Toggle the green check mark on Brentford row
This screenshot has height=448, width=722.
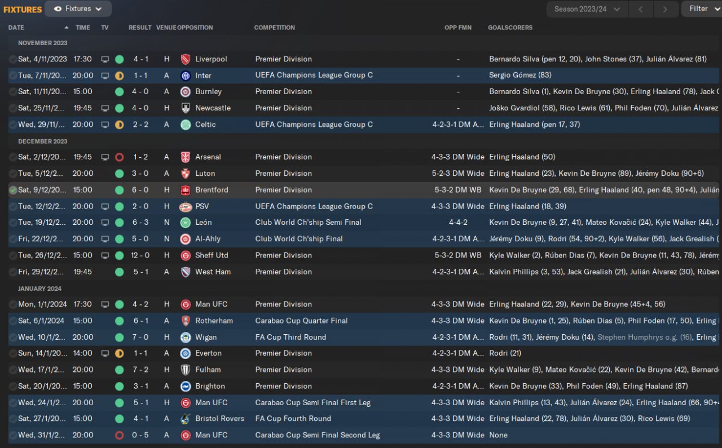[x=13, y=190]
